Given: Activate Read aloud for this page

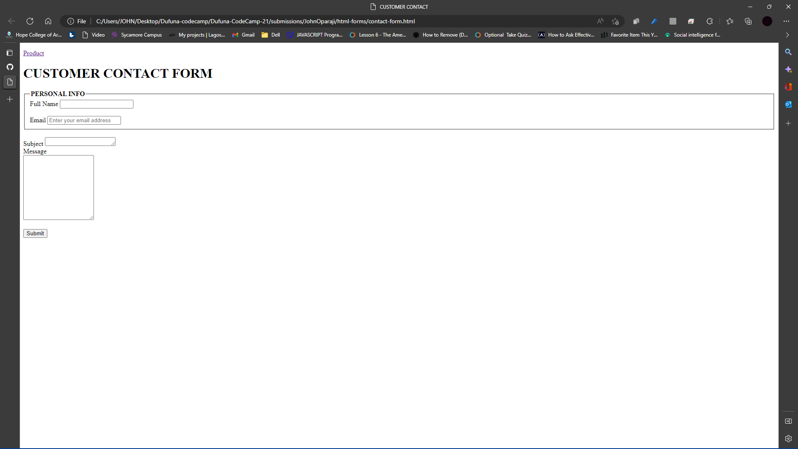Looking at the screenshot, I should coord(600,21).
